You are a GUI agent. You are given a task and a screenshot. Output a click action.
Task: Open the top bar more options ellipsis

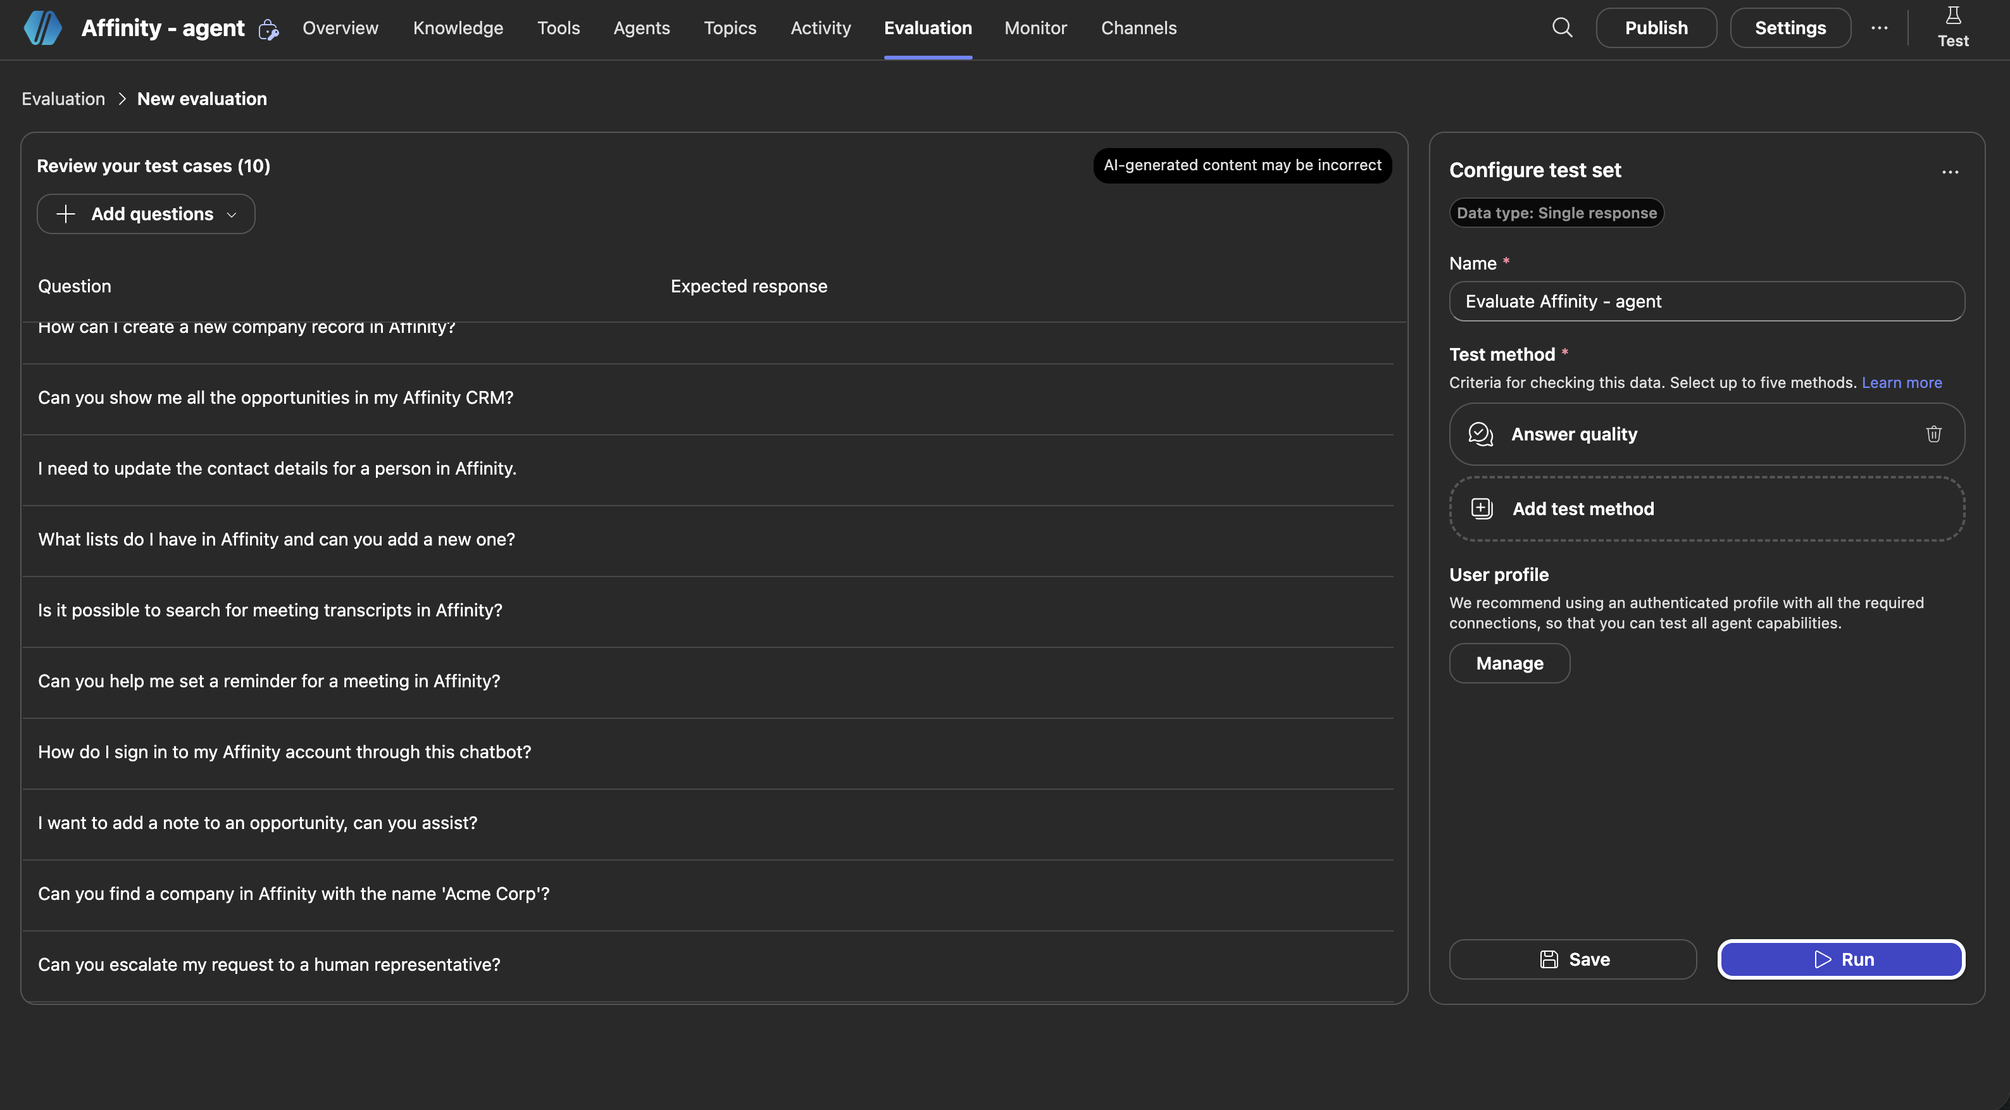1879,28
